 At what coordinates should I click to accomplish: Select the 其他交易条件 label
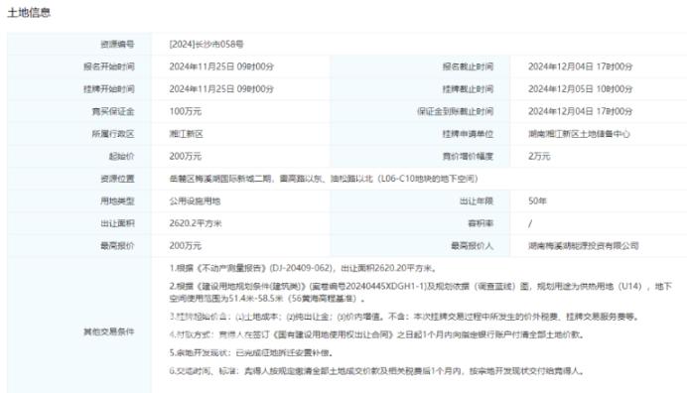[108, 331]
